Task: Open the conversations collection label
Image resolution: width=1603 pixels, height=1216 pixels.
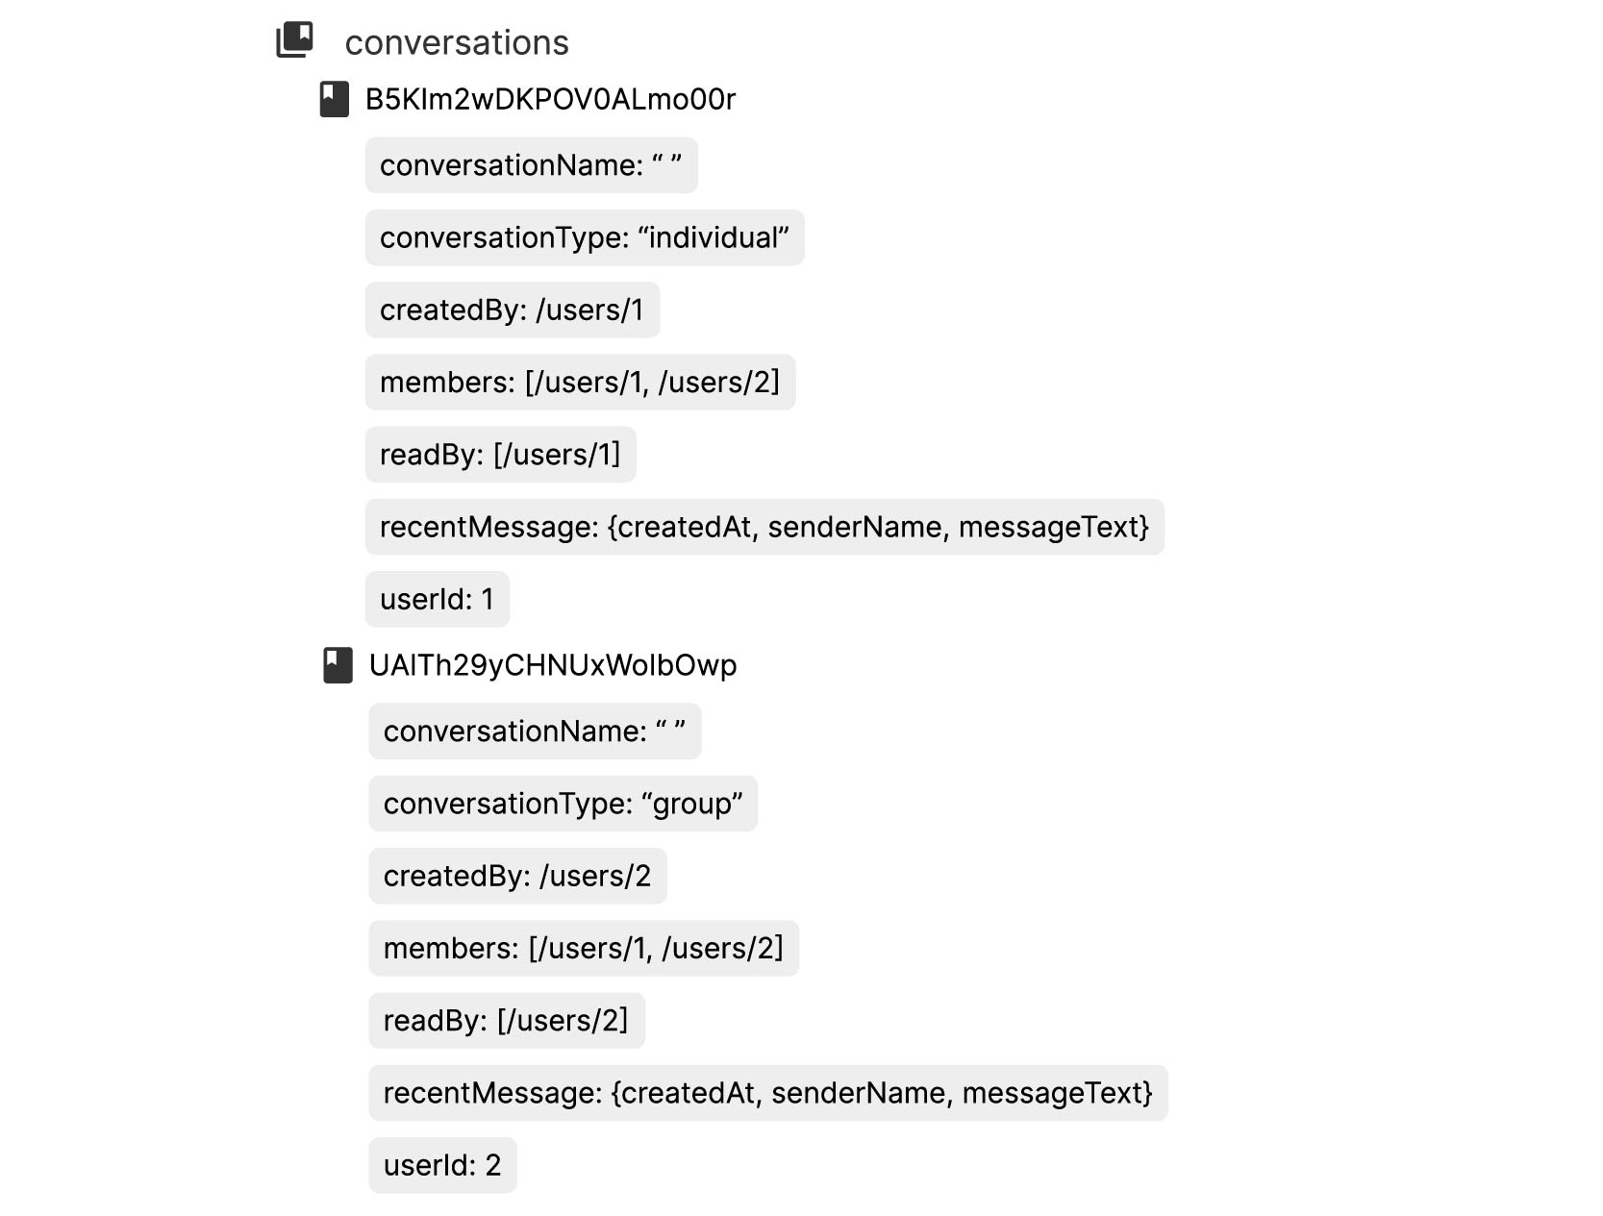Action: pyautogui.click(x=457, y=42)
